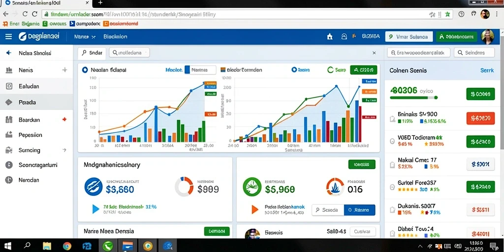Switch to the Snder search tab
The image size is (504, 252).
(x=92, y=53)
